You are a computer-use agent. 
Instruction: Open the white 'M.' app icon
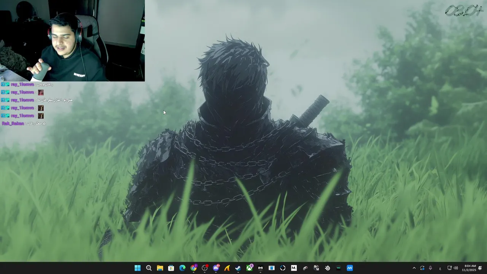coord(294,268)
